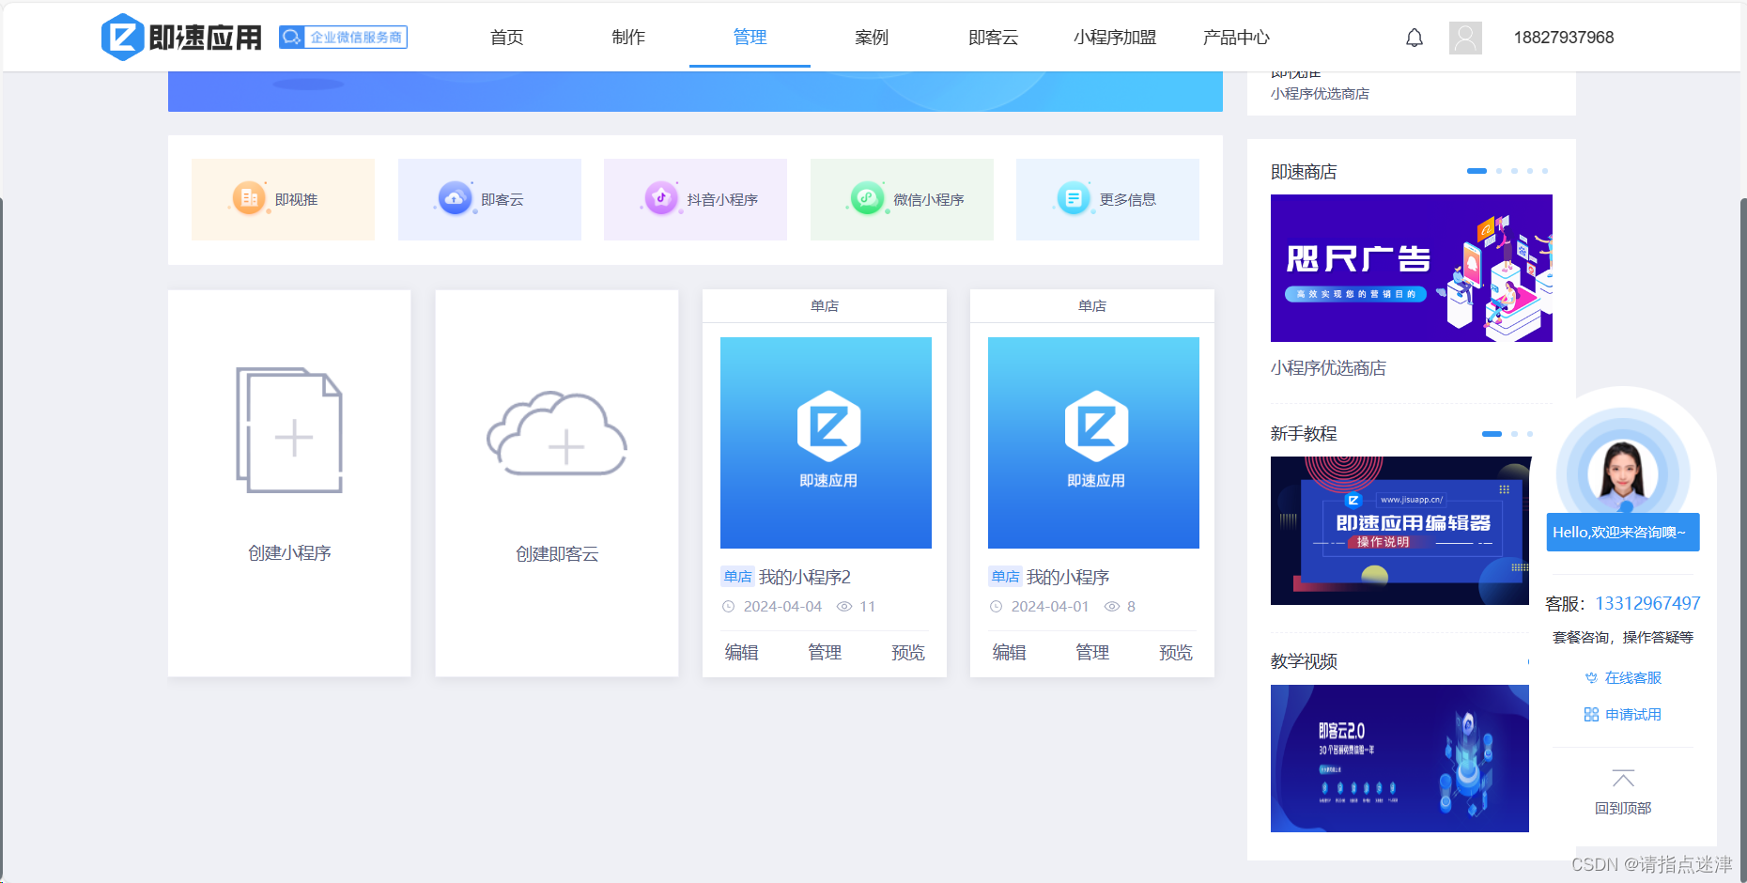Image resolution: width=1747 pixels, height=883 pixels.
Task: Select first carousel dot in 即速商店
Action: click(x=1476, y=171)
